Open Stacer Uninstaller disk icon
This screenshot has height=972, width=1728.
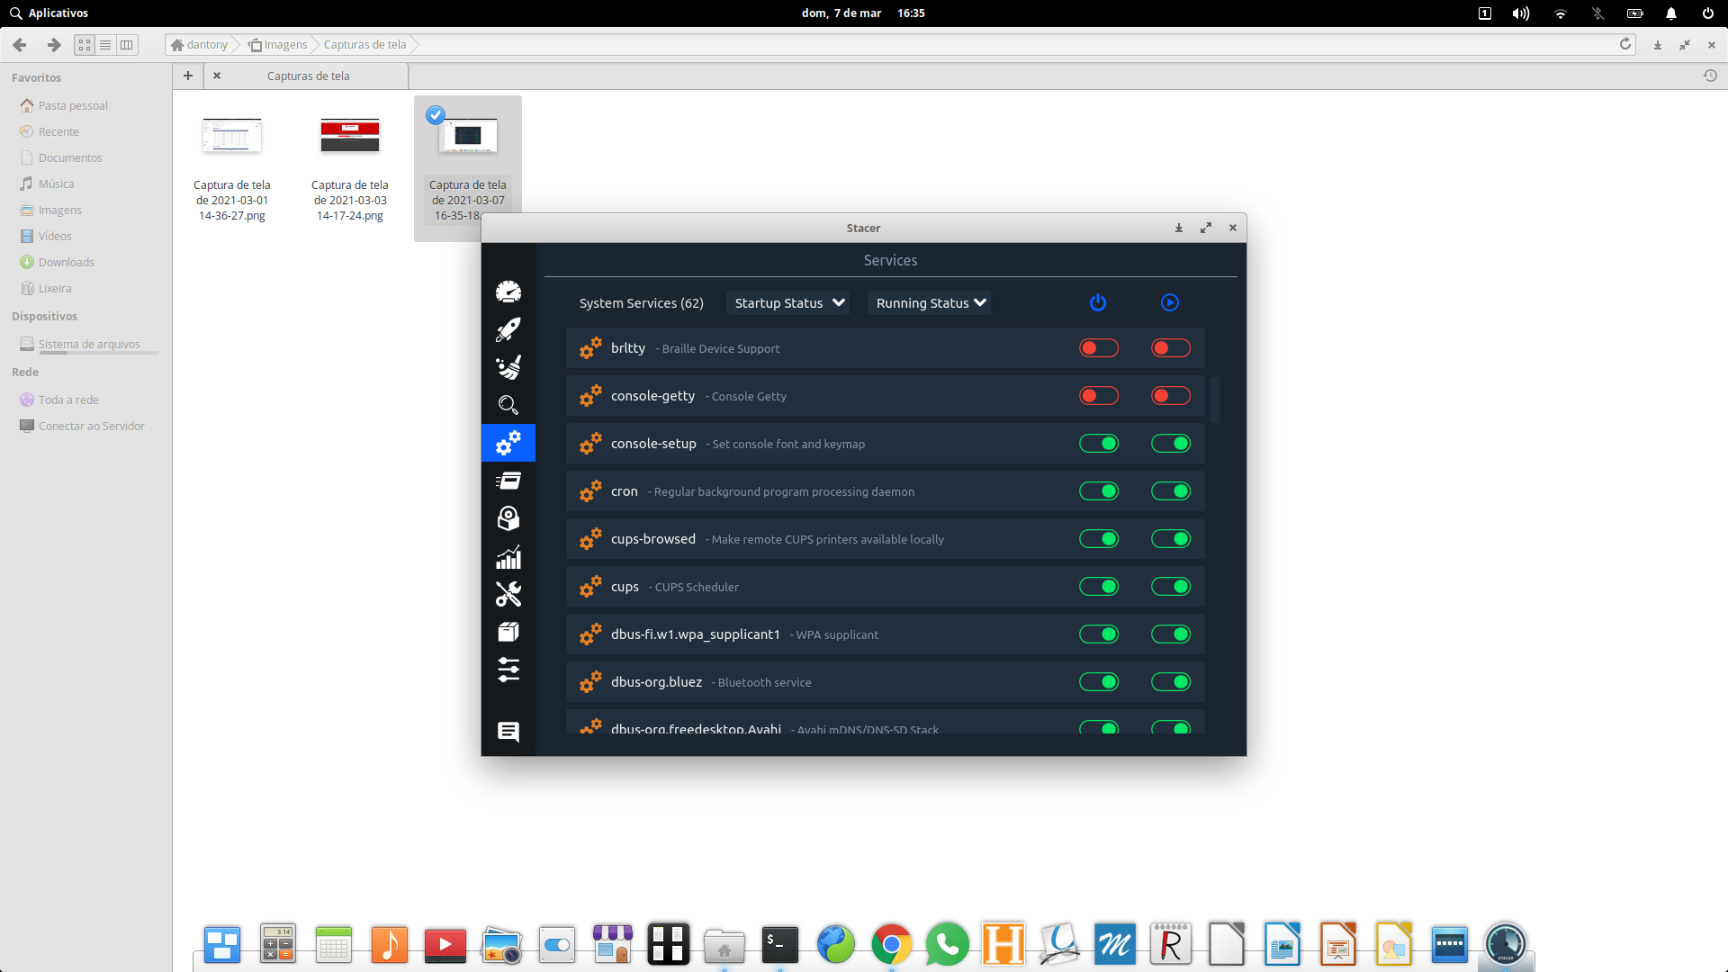tap(508, 518)
